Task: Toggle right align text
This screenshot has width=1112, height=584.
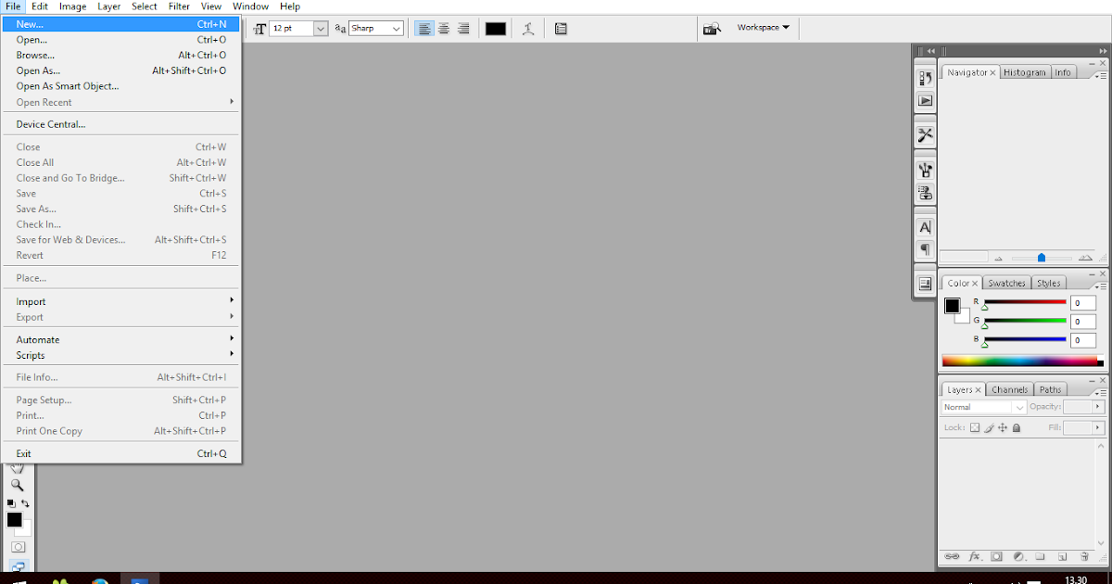Action: click(x=463, y=29)
